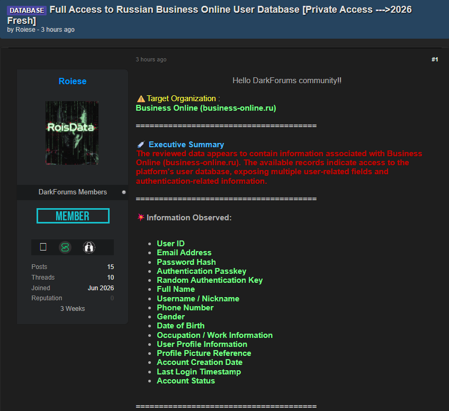This screenshot has width=449, height=411.
Task: Click the hooded figure award icon
Action: coord(89,247)
